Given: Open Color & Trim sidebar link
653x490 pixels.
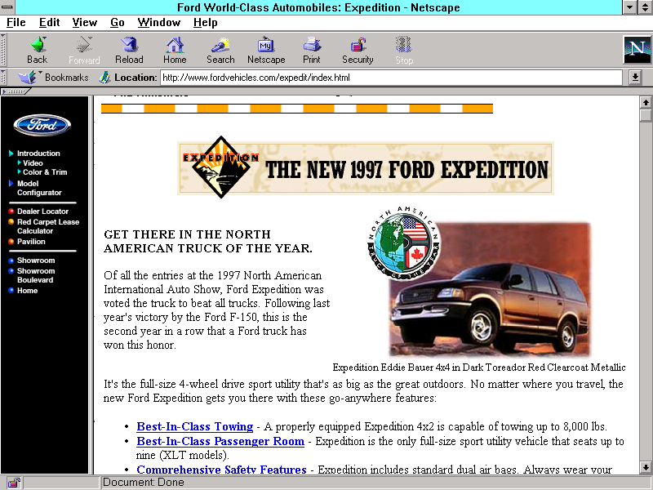Looking at the screenshot, I should [45, 172].
